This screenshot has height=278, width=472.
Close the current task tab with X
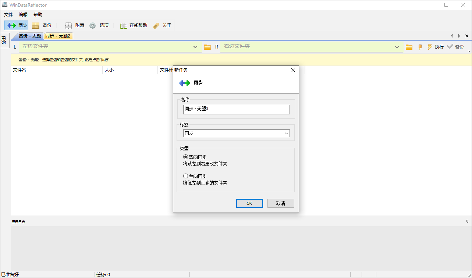tap(467, 36)
